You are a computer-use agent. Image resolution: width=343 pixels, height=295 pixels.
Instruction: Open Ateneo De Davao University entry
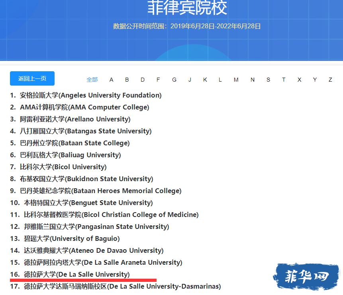pos(94,250)
